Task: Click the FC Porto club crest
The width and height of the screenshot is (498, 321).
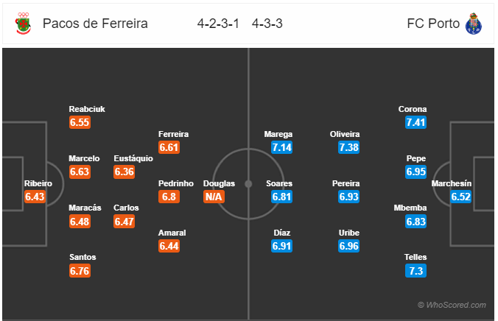Action: tap(474, 24)
